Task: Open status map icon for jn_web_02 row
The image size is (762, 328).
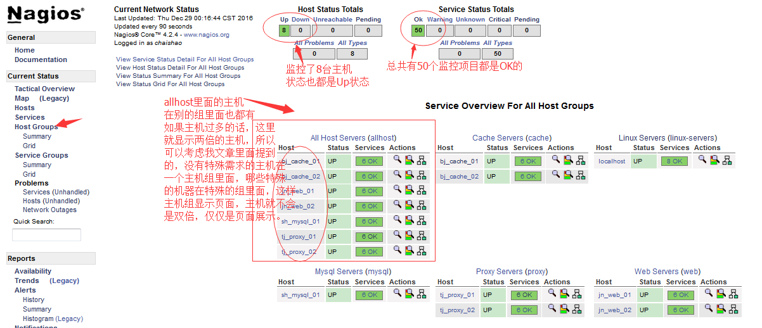Action: click(733, 309)
